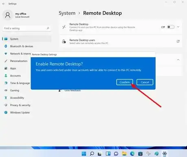Click the Windows Update circular icon
The height and width of the screenshot is (157, 187).
(6, 113)
